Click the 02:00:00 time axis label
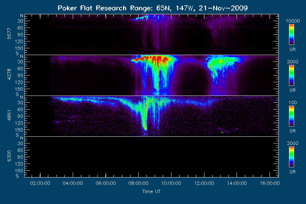Screen dimensions: 306x204 point(40,183)
